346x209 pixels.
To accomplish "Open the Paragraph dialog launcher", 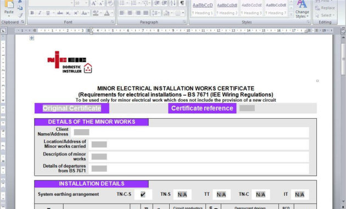I will click(x=185, y=22).
